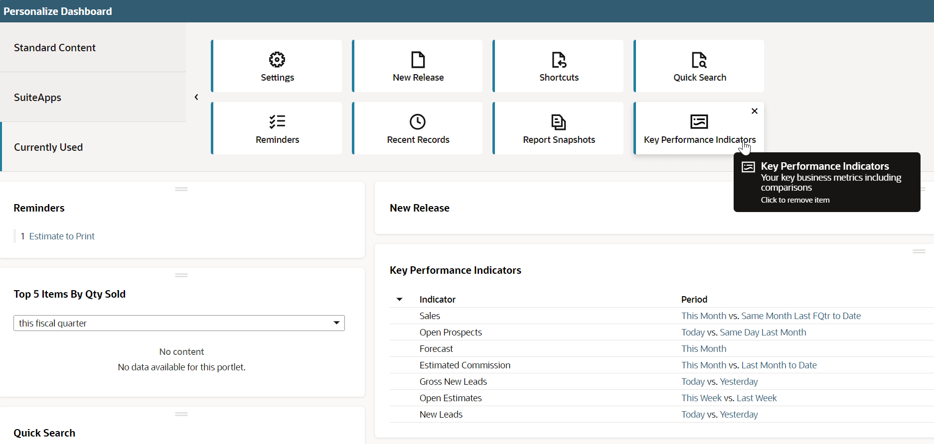Click the New Leads indicator cell
This screenshot has height=444, width=934.
point(441,415)
